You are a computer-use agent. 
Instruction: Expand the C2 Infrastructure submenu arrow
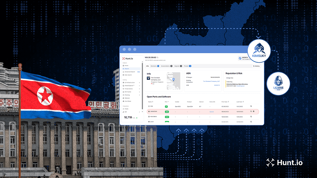coord(140,83)
